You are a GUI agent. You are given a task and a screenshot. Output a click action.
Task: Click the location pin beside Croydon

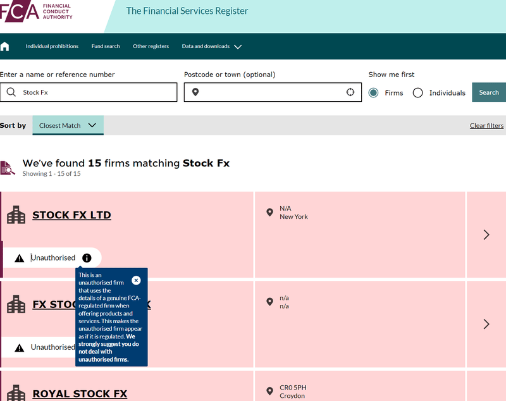pyautogui.click(x=270, y=392)
